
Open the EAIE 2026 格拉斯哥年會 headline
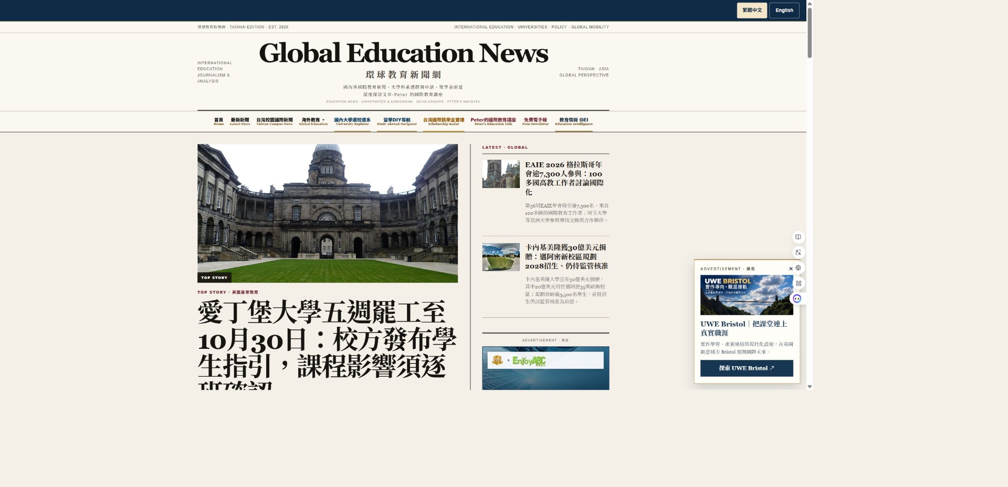[566, 178]
